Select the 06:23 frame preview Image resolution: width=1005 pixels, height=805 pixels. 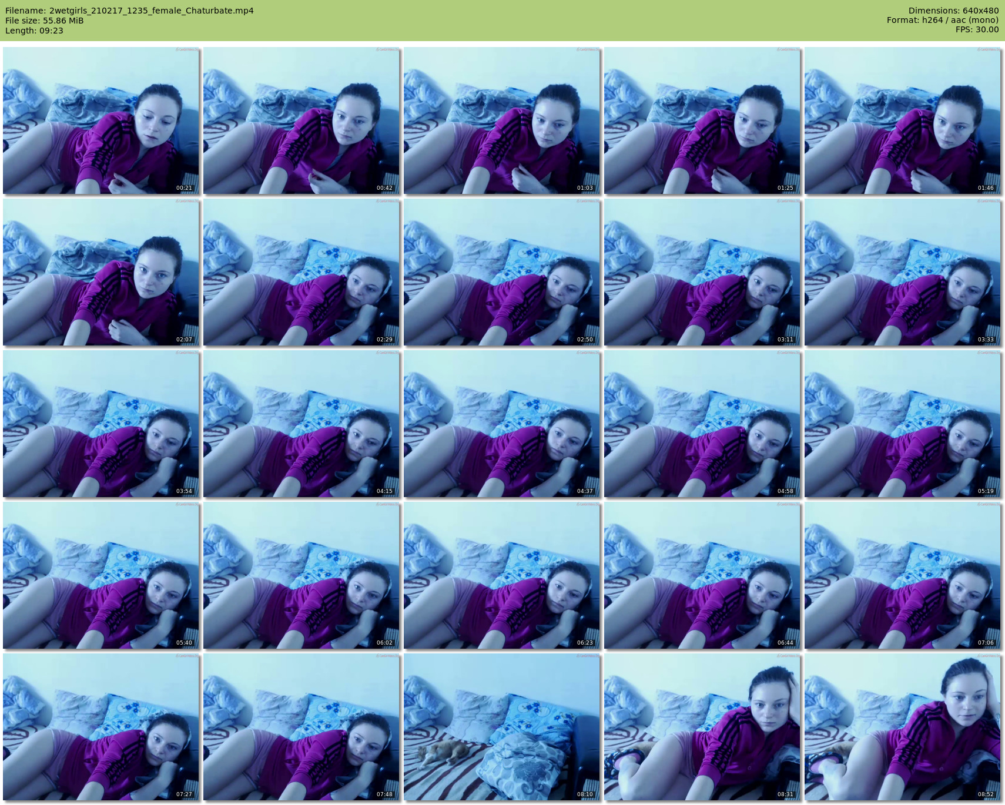(x=502, y=575)
